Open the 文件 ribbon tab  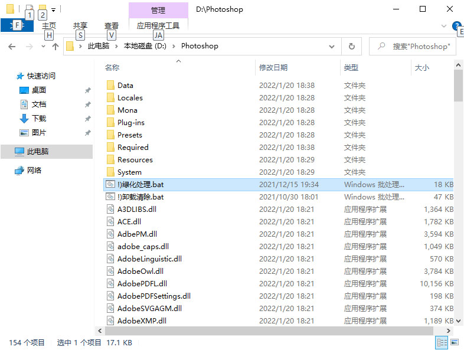[x=17, y=25]
